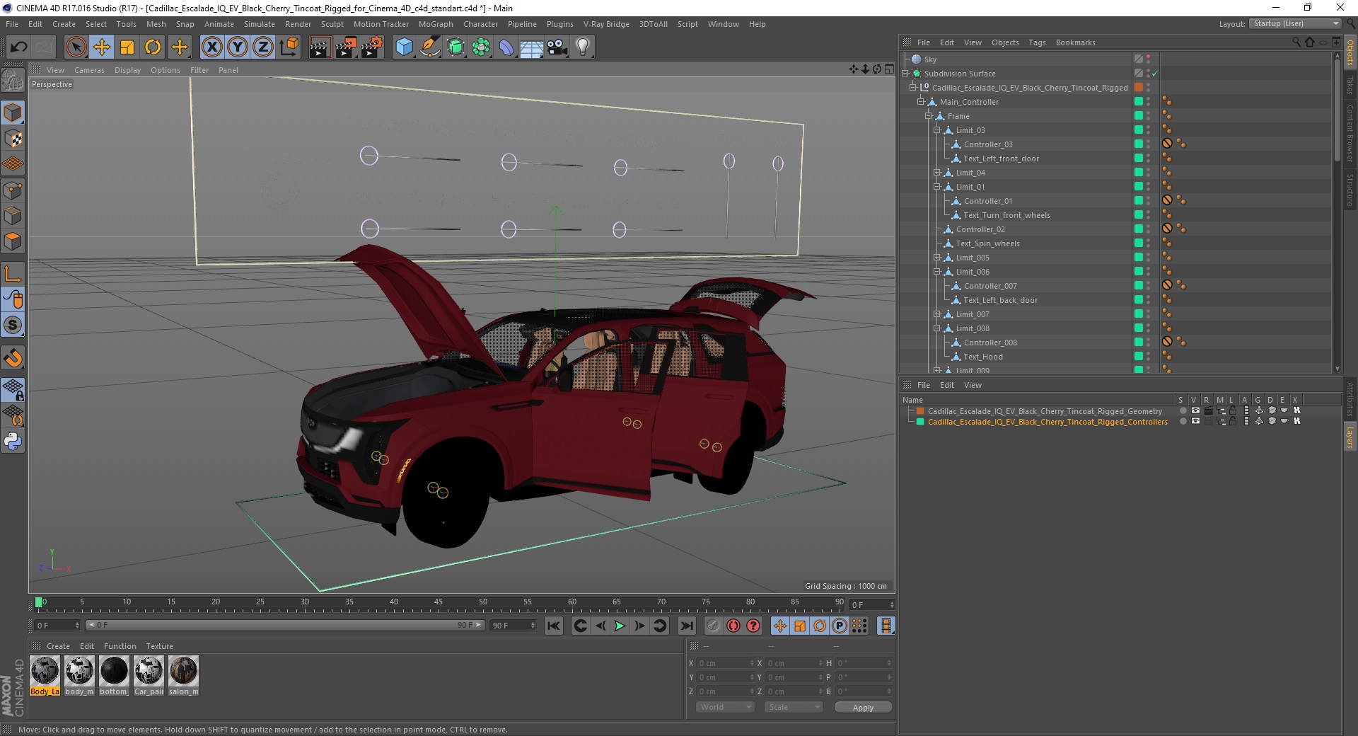Toggle the Y axis lock
This screenshot has height=736, width=1358.
click(238, 47)
